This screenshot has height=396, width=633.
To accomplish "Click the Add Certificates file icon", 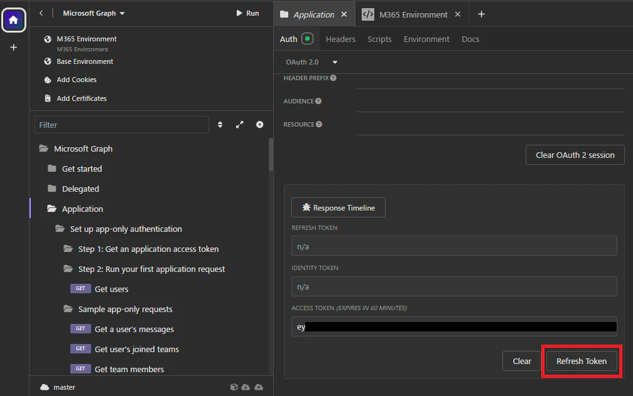I will pyautogui.click(x=48, y=98).
